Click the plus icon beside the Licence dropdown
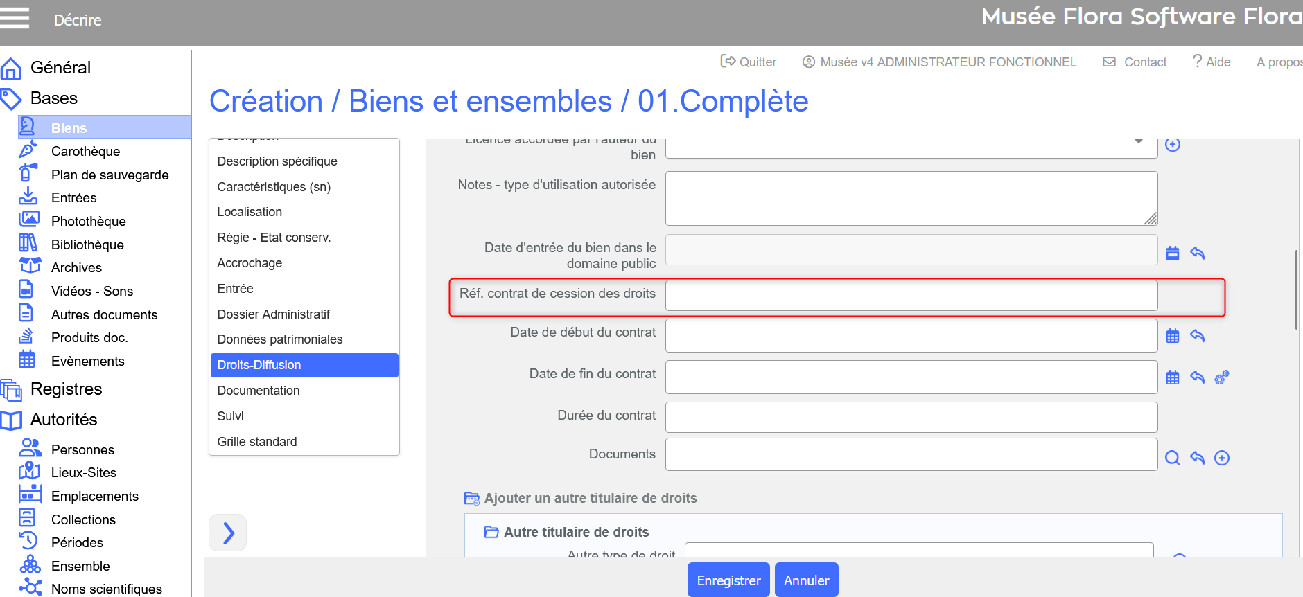This screenshot has width=1303, height=597. [1173, 144]
